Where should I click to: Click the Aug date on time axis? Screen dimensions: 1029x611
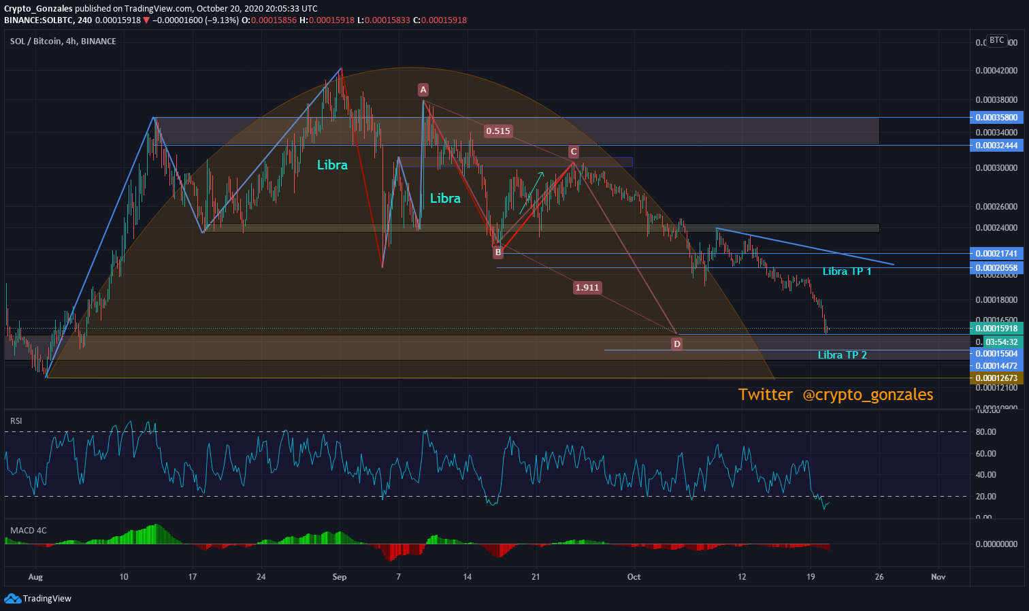point(35,577)
